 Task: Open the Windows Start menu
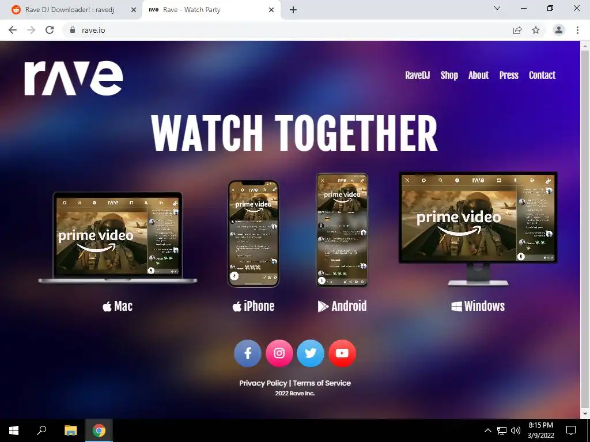14,430
